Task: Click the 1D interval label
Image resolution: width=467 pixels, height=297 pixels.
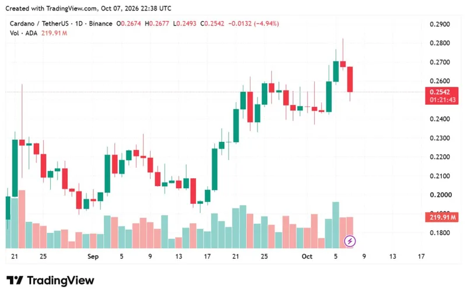Action: [x=79, y=23]
